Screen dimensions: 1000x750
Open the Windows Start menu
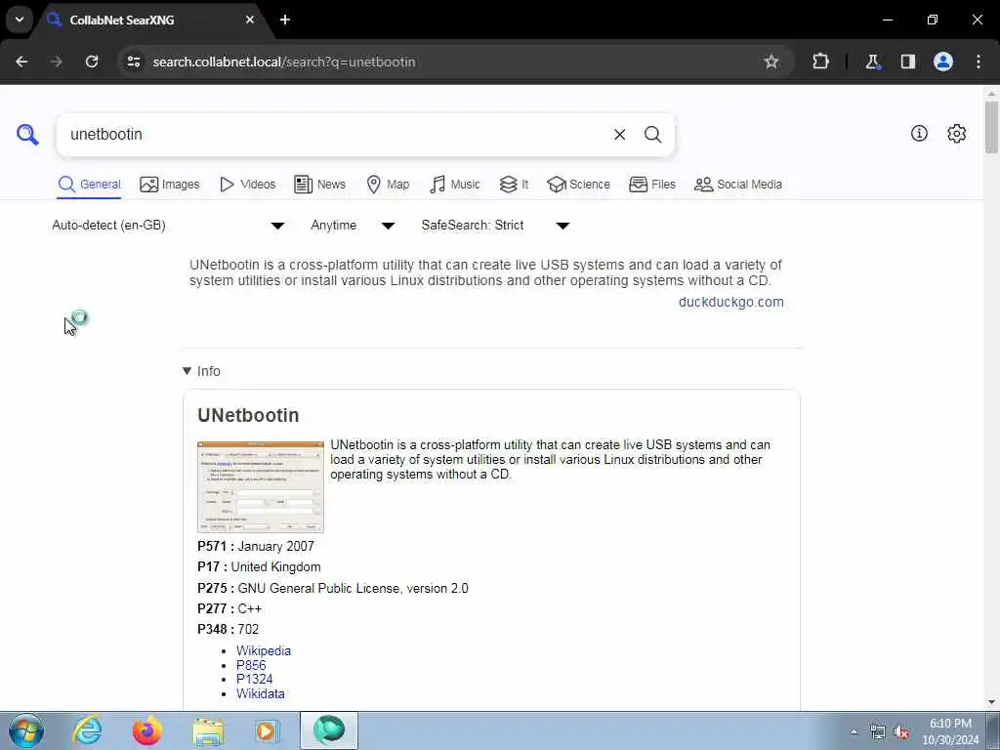26,730
